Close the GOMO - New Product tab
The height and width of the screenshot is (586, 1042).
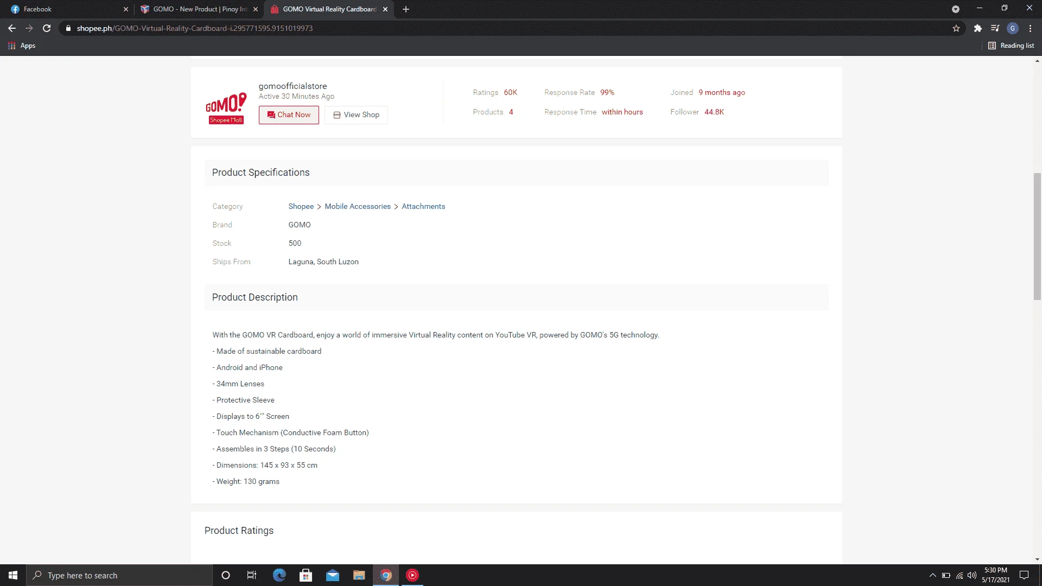[256, 9]
